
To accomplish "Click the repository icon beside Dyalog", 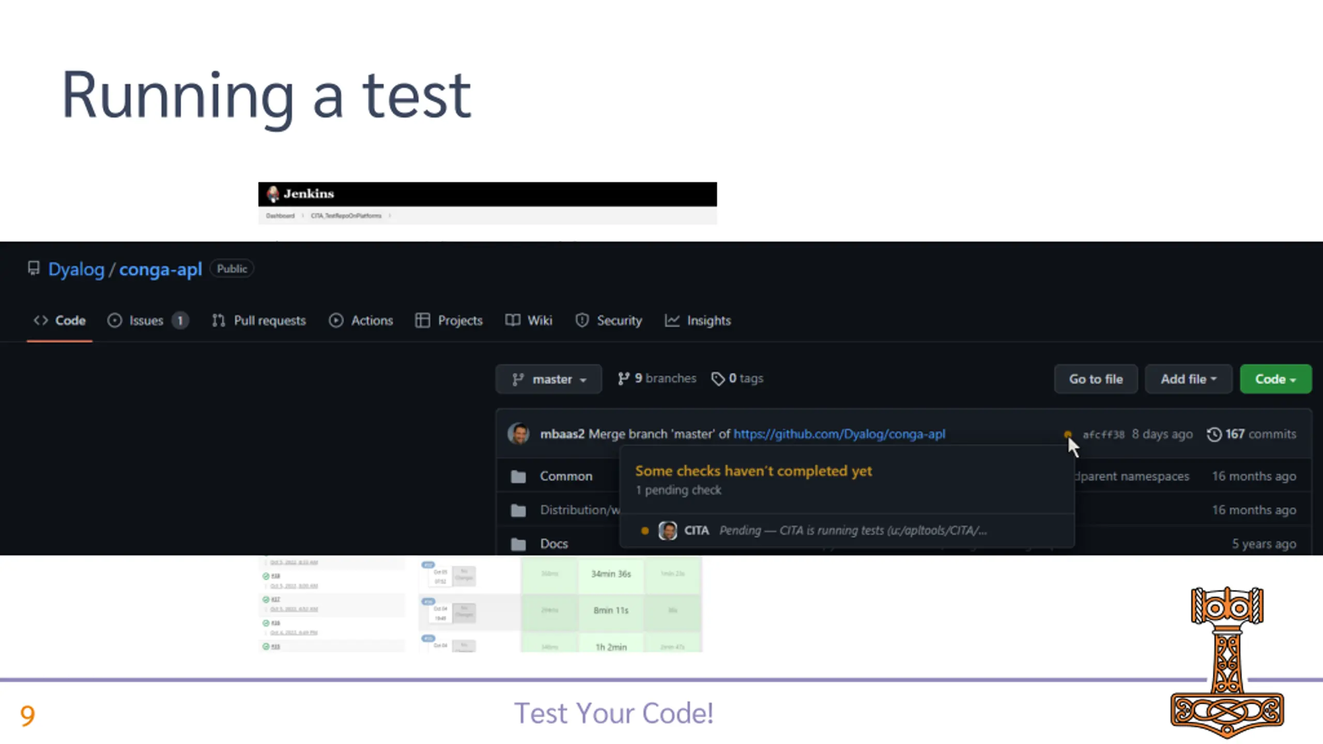I will [x=34, y=269].
